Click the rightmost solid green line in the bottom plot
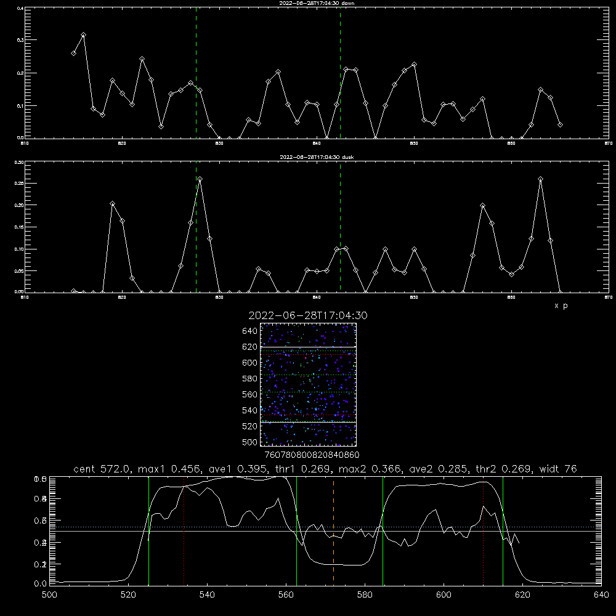616x616 pixels. 503,530
